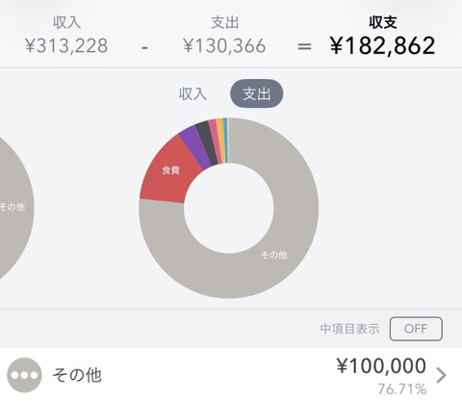Image resolution: width=462 pixels, height=402 pixels.
Task: Tap the 収支 balance ¥182,862
Action: [382, 45]
